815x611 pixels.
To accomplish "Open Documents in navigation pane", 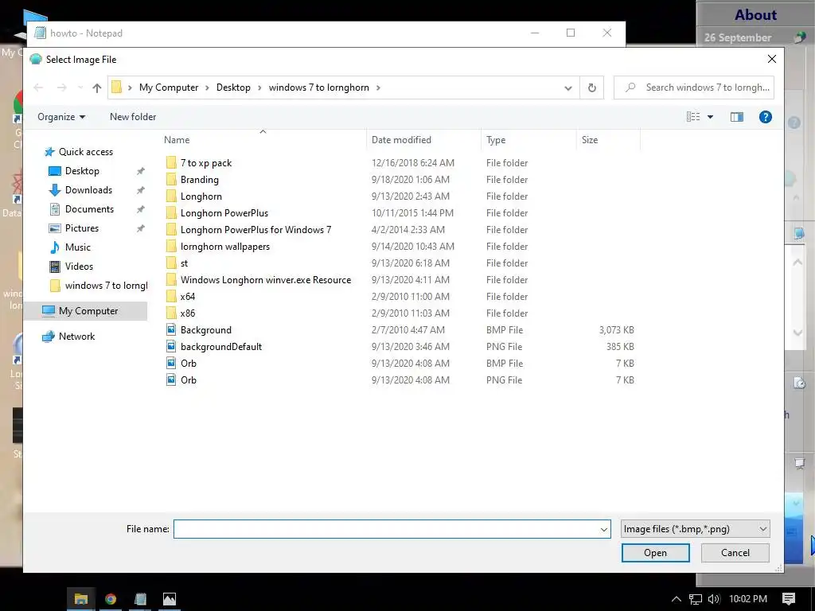I will (89, 209).
